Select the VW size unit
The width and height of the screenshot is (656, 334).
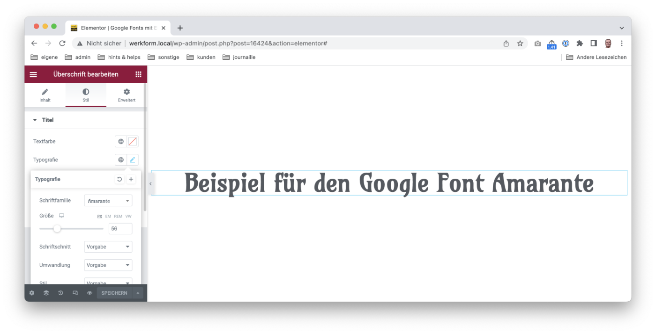pos(128,216)
